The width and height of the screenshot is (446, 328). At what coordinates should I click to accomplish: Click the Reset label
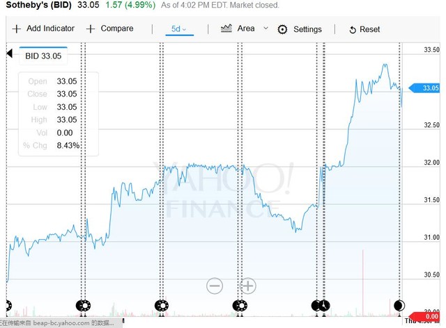tap(370, 29)
